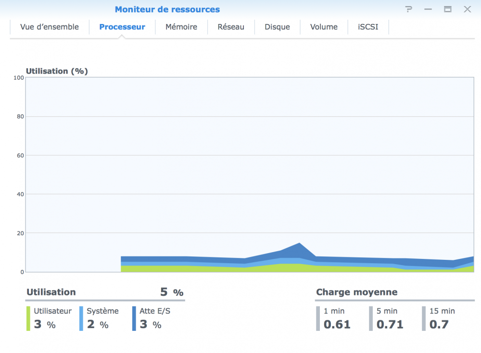This screenshot has width=481, height=353.
Task: Click the 1 min load label
Action: [334, 311]
